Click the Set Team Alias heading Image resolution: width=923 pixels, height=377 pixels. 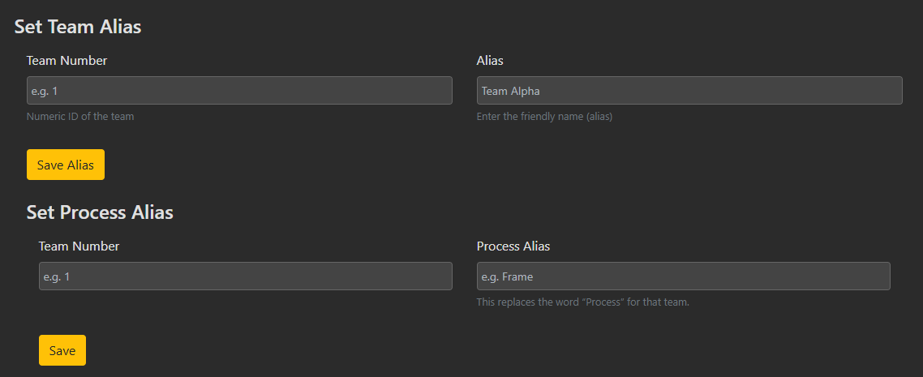pyautogui.click(x=78, y=27)
